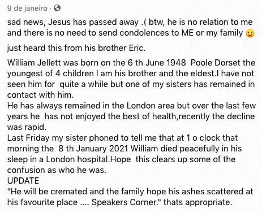The image size is (262, 213).
Task: Click the globe public-privacy icon
Action: click(x=57, y=8)
